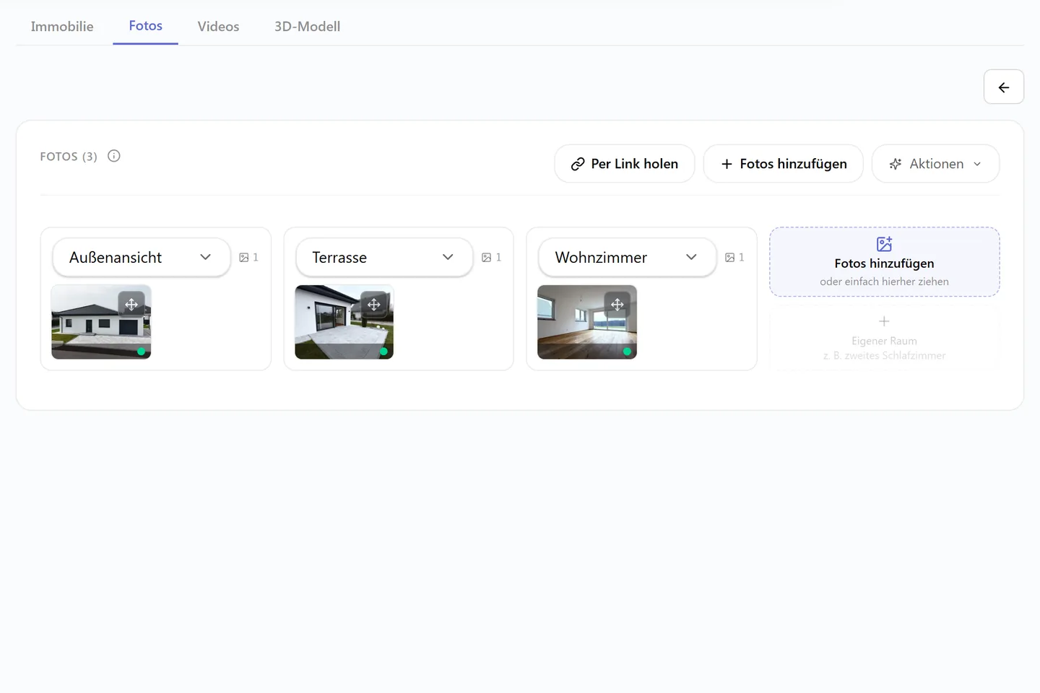1040x693 pixels.
Task: Click the green status dot on Außenansicht photo
Action: click(x=141, y=352)
